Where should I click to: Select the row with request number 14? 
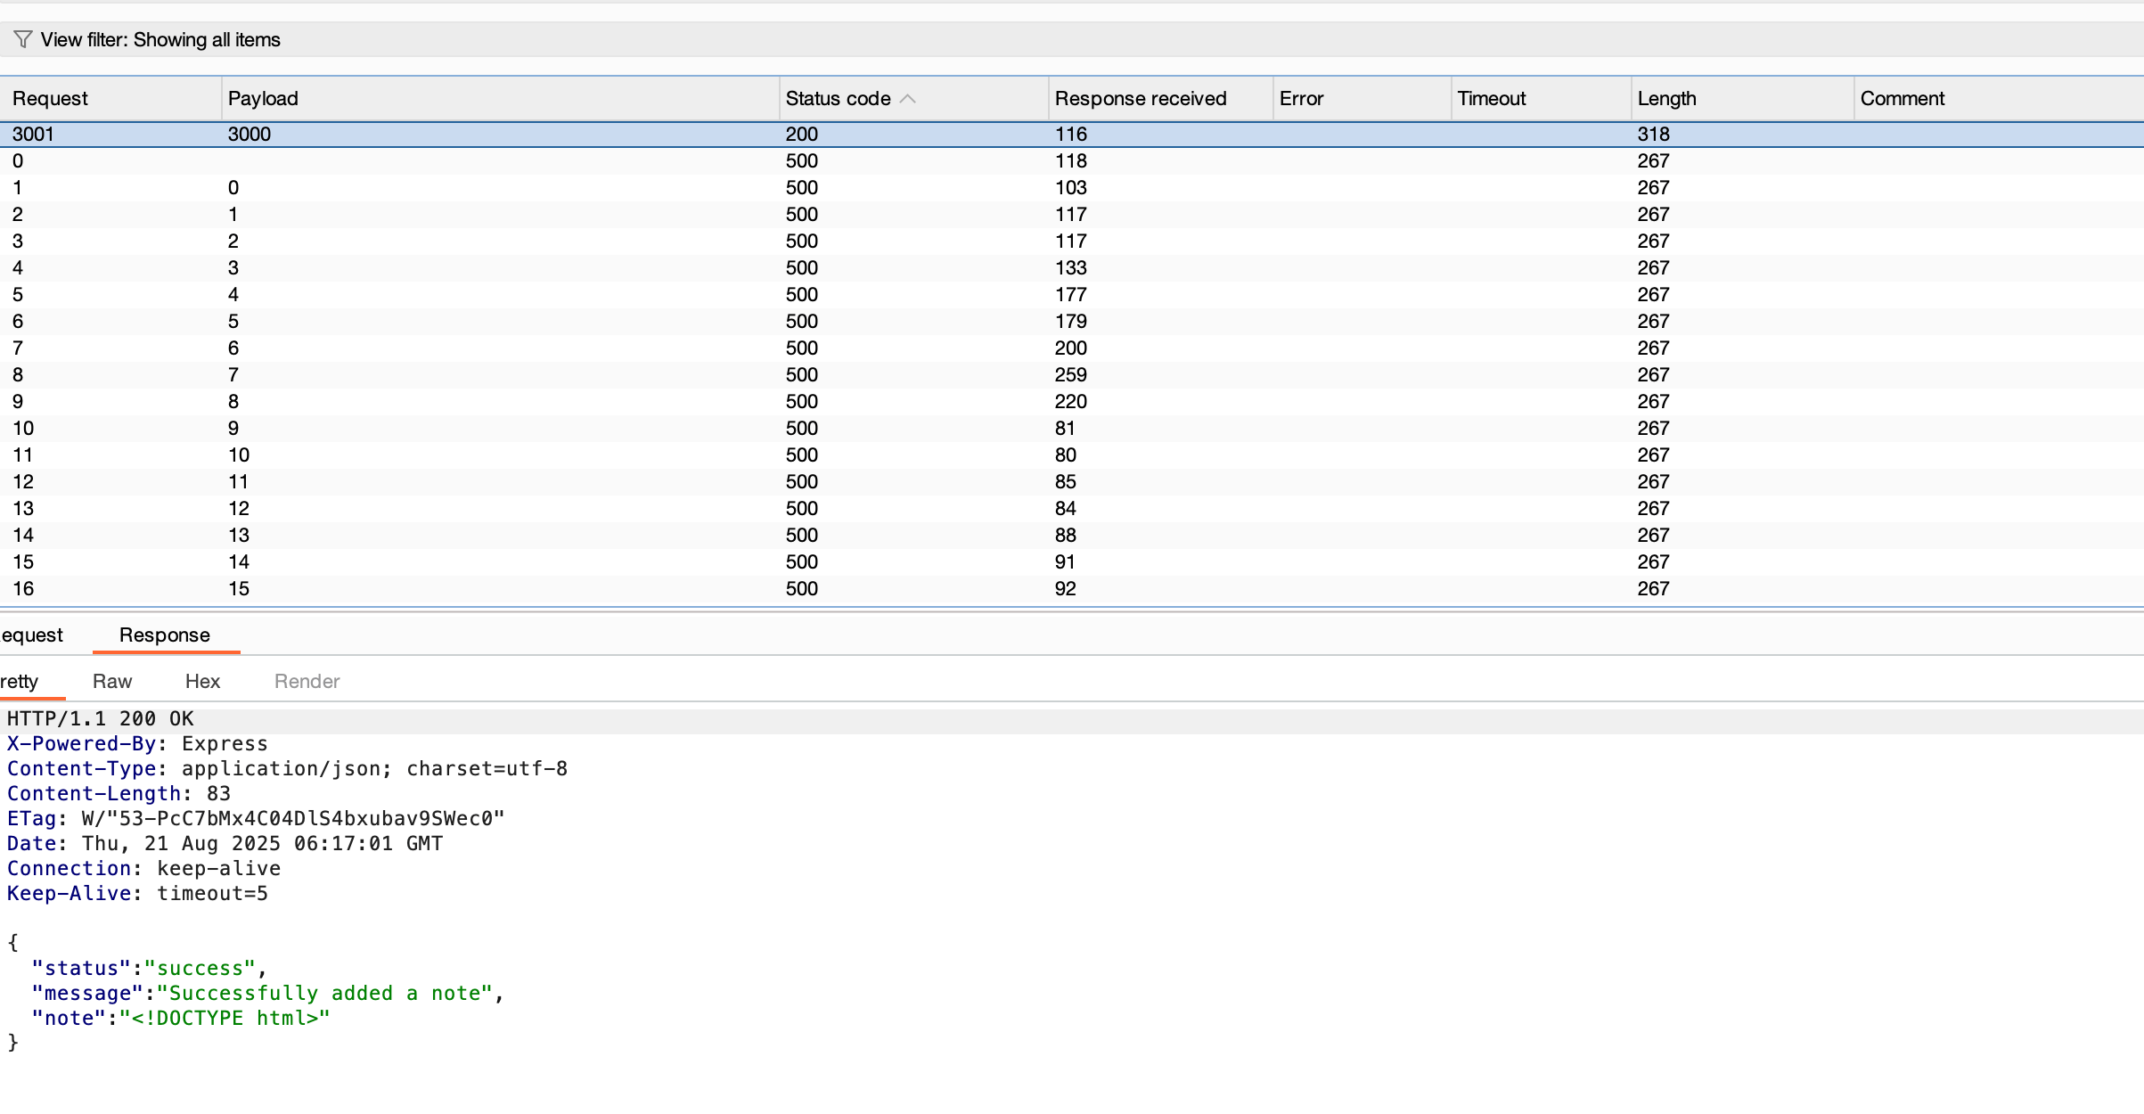click(x=1072, y=535)
